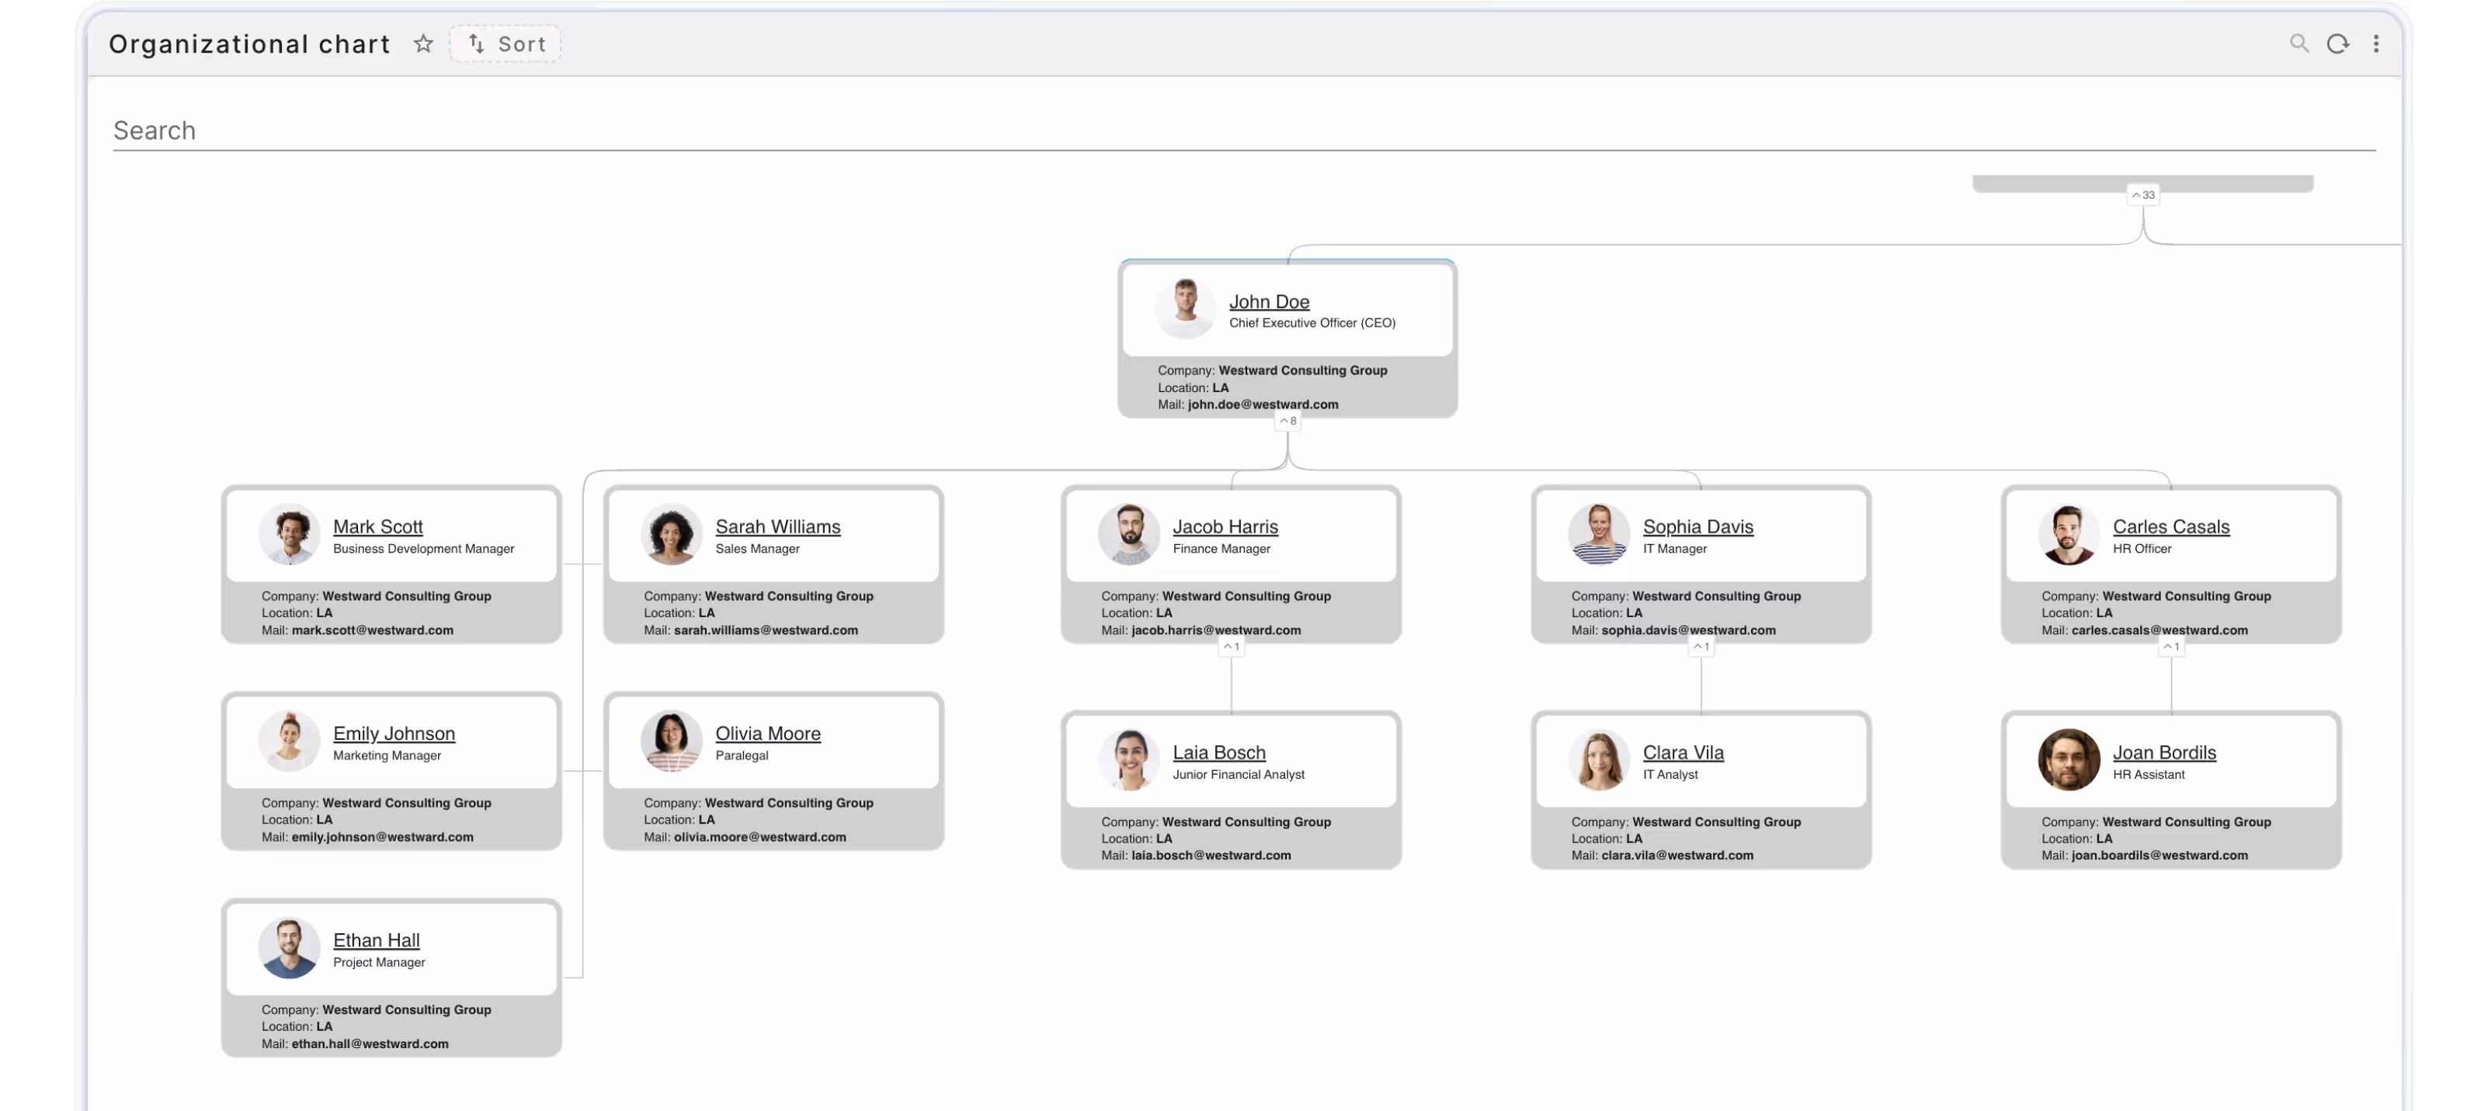This screenshot has width=2488, height=1111.
Task: Open search via the magnifier icon
Action: [2299, 43]
